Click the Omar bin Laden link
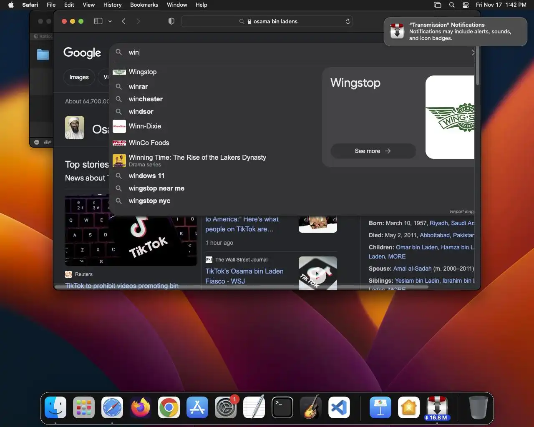Viewport: 534px width, 427px height. coord(417,247)
